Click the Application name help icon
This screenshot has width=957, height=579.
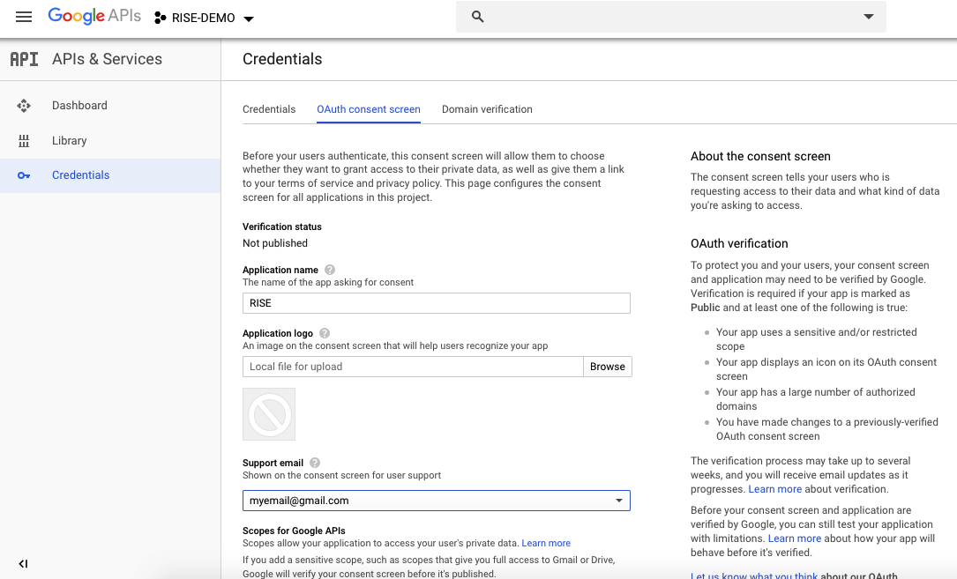330,270
